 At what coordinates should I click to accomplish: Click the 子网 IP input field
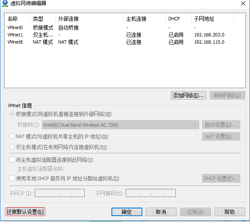click(x=60, y=193)
